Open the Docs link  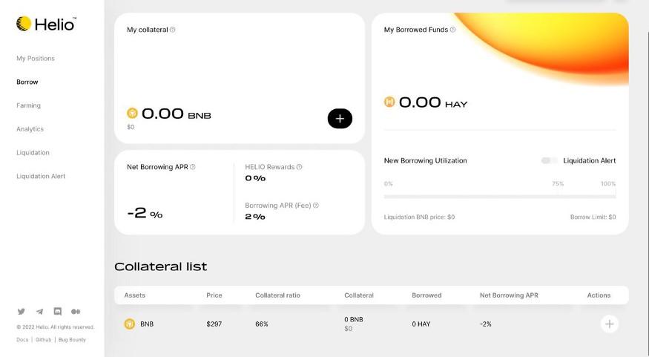(x=22, y=340)
